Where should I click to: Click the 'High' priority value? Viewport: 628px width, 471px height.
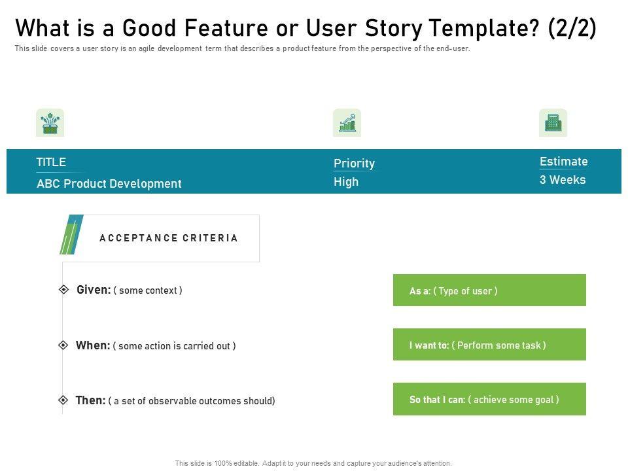[346, 182]
